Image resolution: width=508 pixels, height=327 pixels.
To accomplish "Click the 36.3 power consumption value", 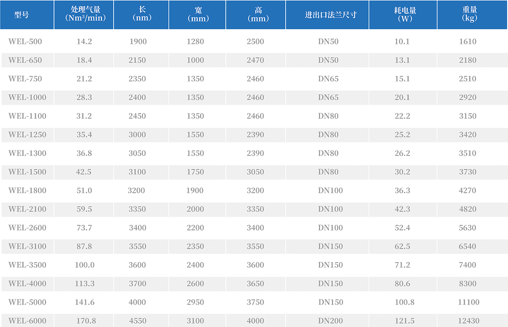I will (402, 190).
